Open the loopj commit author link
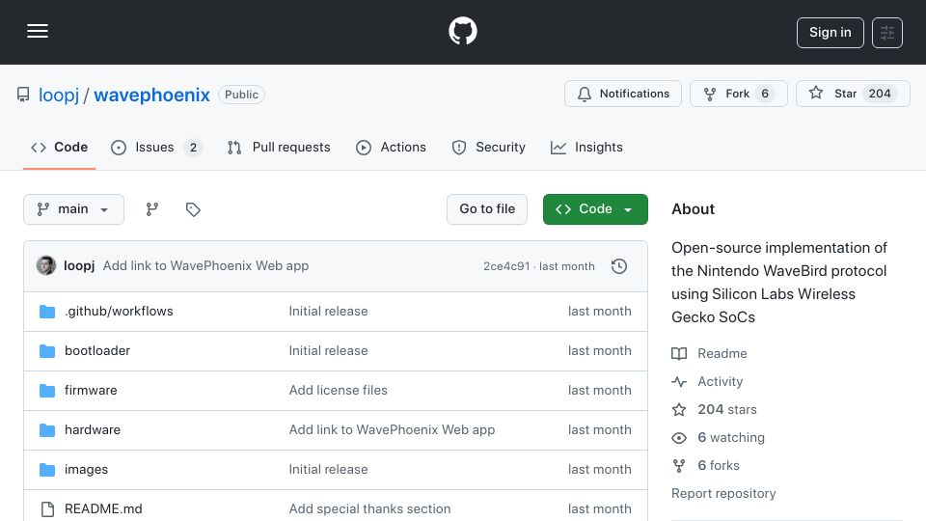This screenshot has height=521, width=926. pos(79,266)
